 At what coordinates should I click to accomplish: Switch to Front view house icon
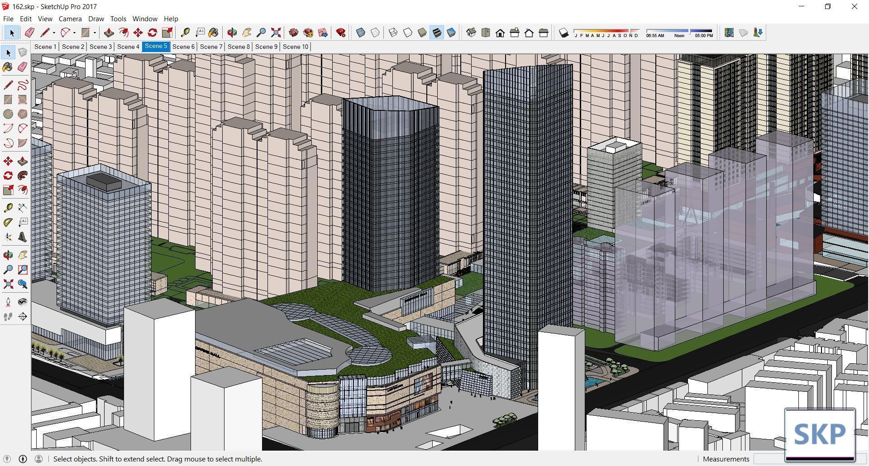pos(500,33)
